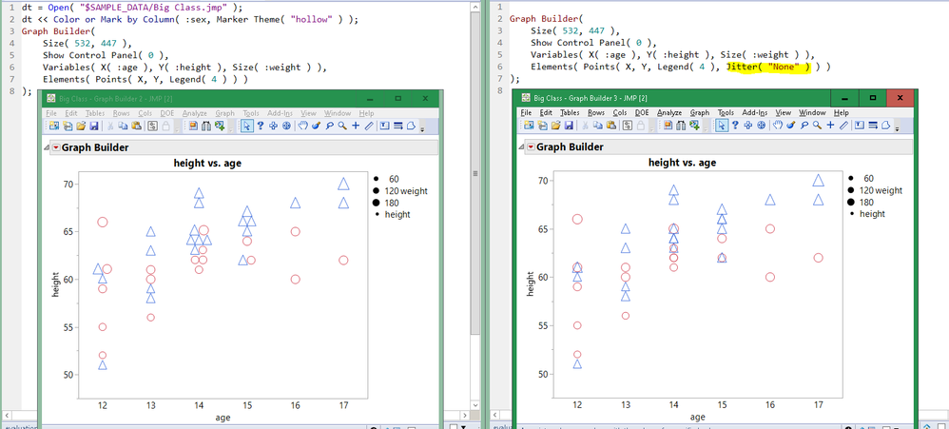Image resolution: width=949 pixels, height=429 pixels.
Task: Open Help menu in Graph Builder 3
Action: pyautogui.click(x=842, y=112)
